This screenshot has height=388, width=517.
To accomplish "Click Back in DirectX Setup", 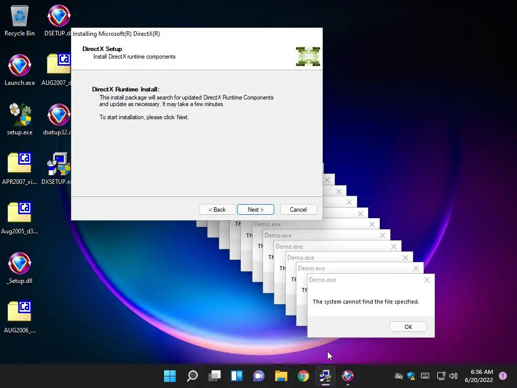I will point(218,210).
